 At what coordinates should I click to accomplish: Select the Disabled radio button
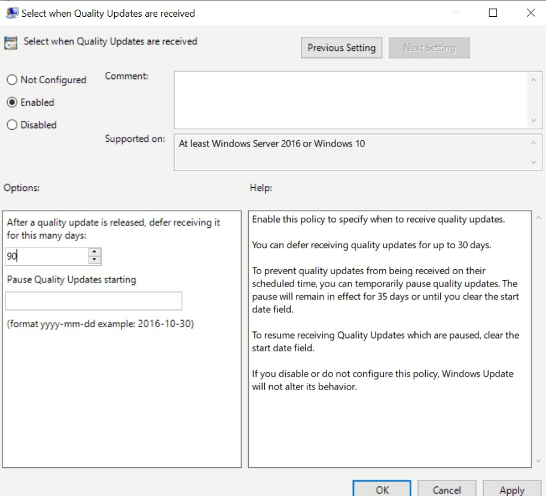12,124
